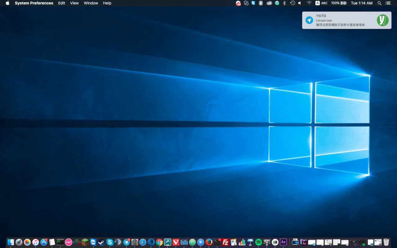Open the YSITD Telegram notification
The image size is (397, 248).
(x=346, y=20)
